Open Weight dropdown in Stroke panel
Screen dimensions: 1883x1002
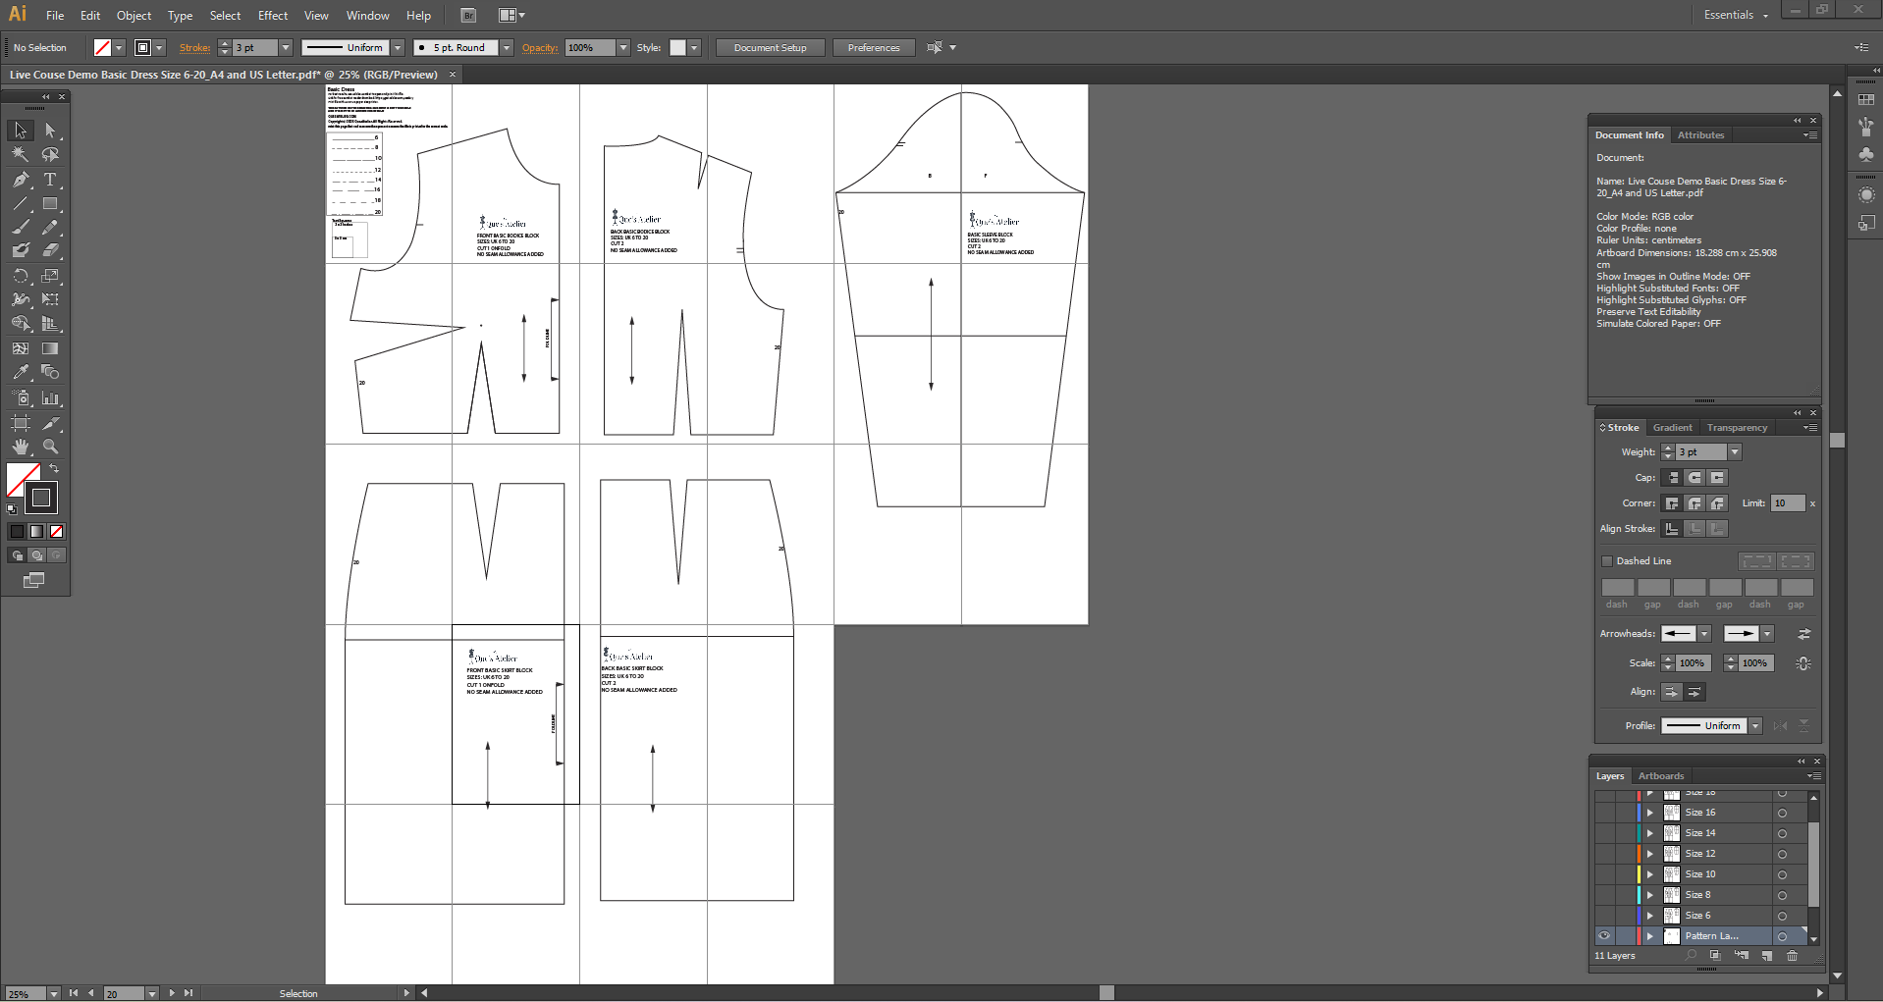pyautogui.click(x=1735, y=452)
